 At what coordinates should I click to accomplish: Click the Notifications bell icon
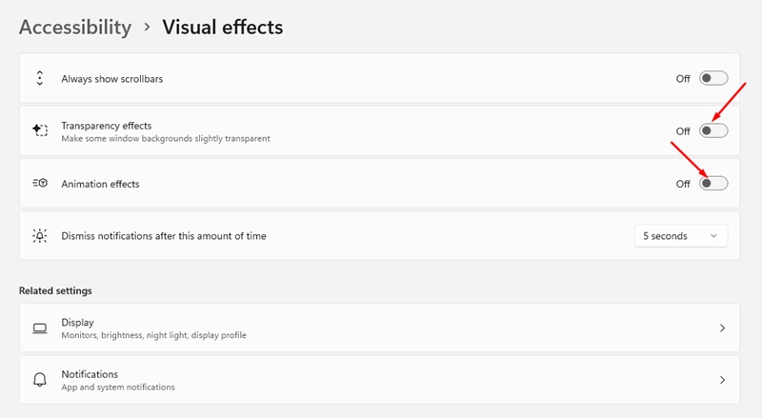tap(40, 380)
